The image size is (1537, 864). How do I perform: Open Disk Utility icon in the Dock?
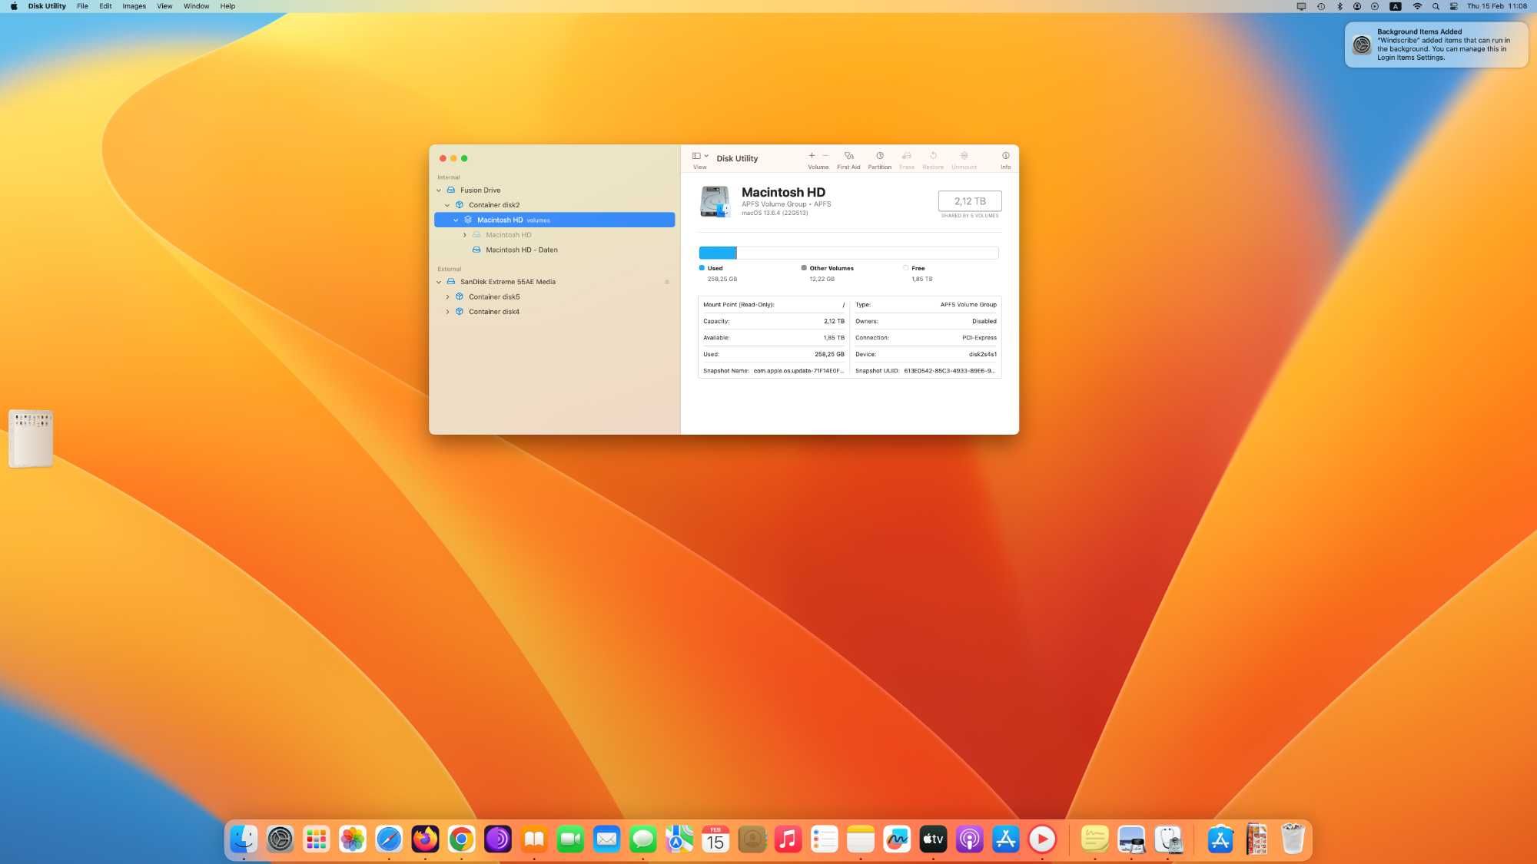tap(1167, 839)
